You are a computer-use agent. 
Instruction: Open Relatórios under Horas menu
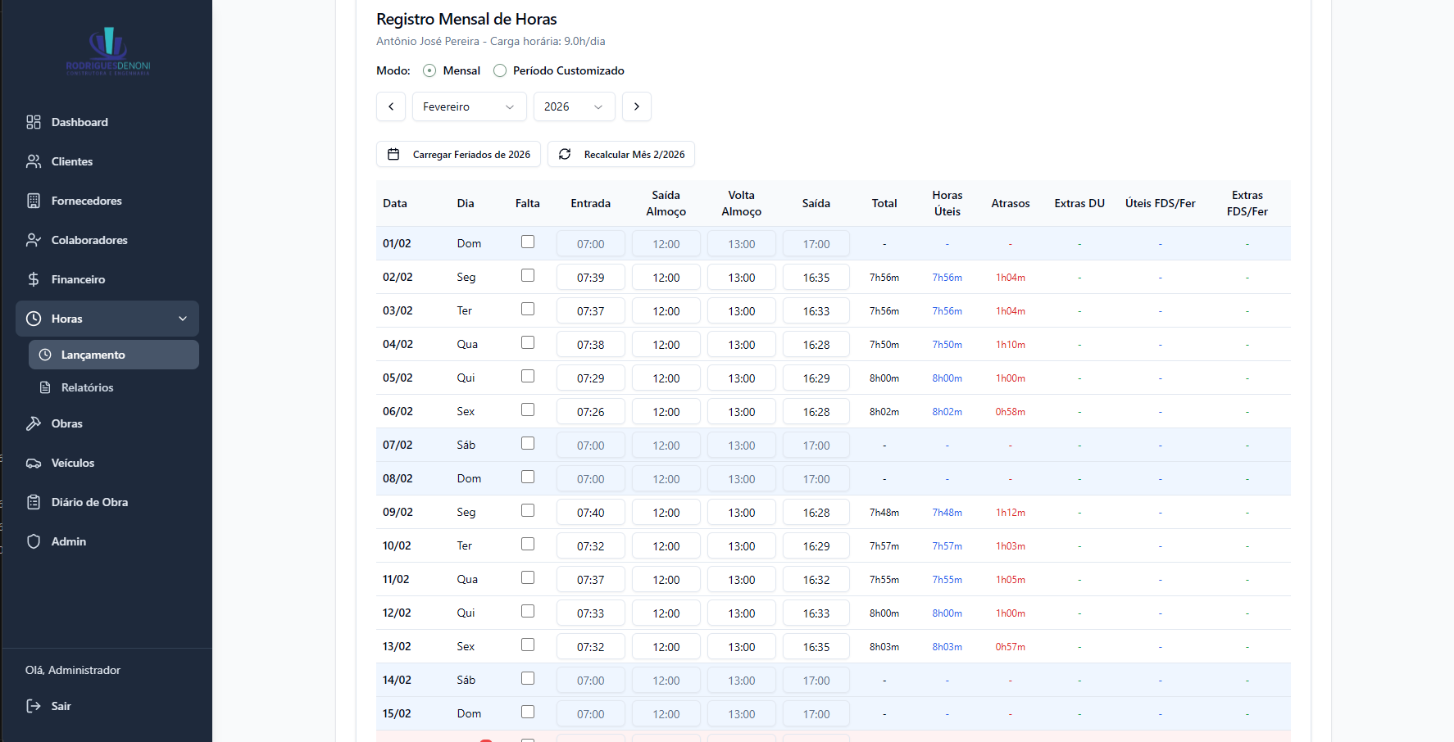[x=87, y=387]
